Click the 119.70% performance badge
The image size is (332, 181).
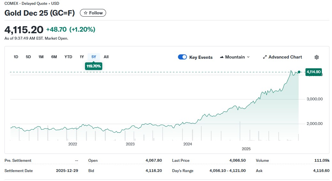click(x=94, y=66)
